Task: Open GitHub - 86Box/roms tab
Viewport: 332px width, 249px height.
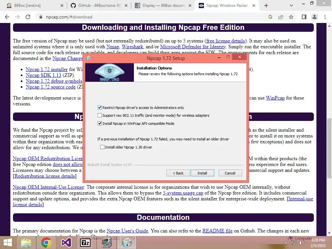Action: (99, 6)
